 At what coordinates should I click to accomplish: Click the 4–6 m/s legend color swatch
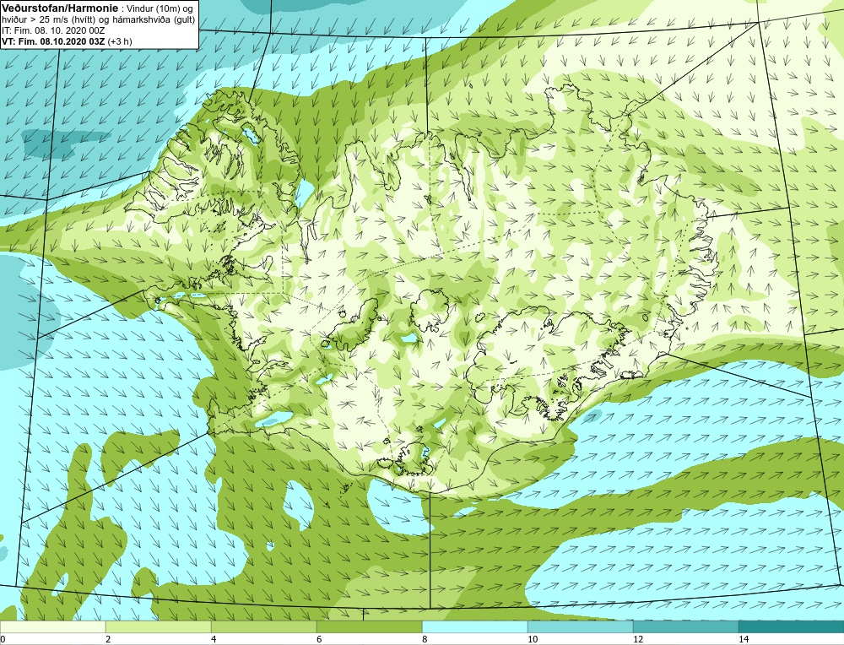click(x=263, y=626)
